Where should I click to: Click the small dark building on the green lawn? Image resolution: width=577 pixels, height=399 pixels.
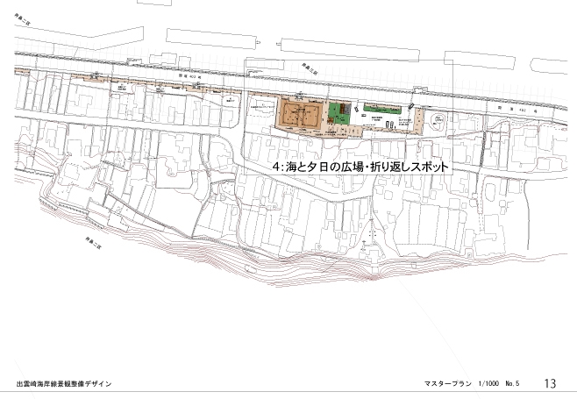click(x=345, y=109)
